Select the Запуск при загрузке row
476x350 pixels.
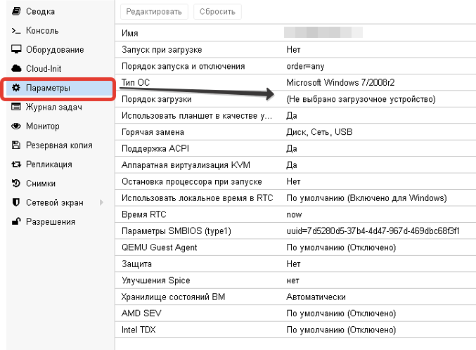point(294,50)
